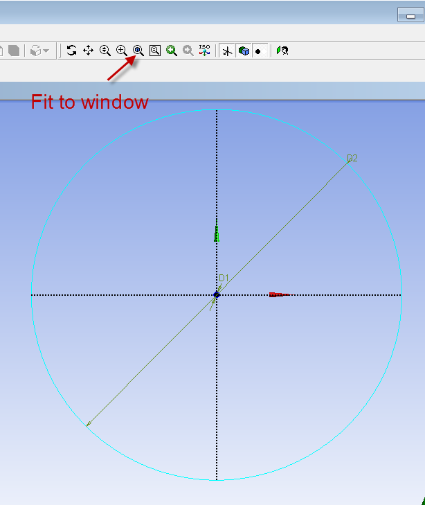Screen dimensions: 425x505
Task: Open the greyed cube selection dropdown
Action: tap(39, 51)
